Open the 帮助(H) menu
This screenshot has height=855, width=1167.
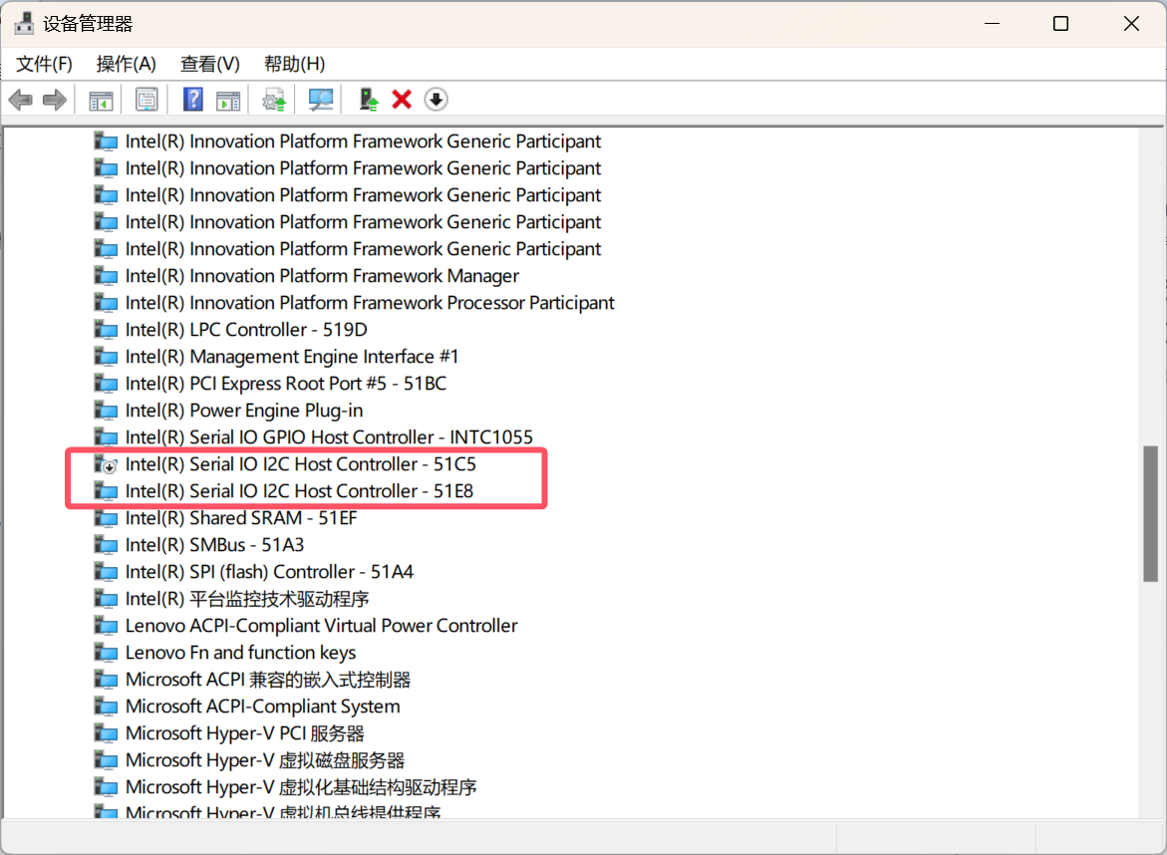294,64
